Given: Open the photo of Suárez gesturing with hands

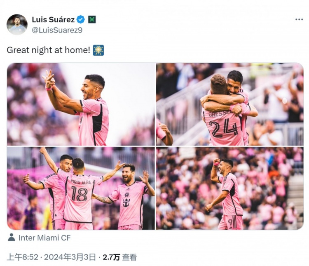Looking at the screenshot, I should tap(81, 104).
